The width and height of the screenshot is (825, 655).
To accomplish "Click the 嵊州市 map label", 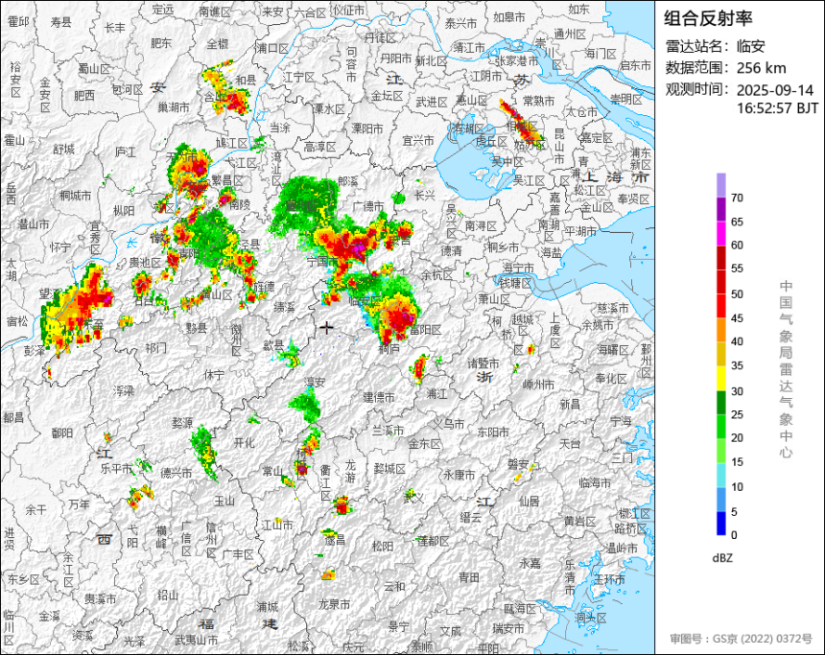I will (539, 385).
